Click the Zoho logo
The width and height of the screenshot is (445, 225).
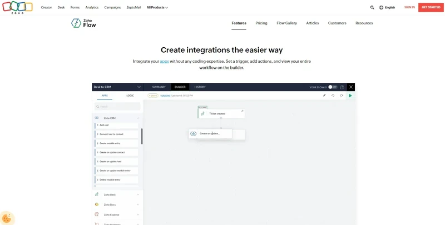click(x=17, y=7)
